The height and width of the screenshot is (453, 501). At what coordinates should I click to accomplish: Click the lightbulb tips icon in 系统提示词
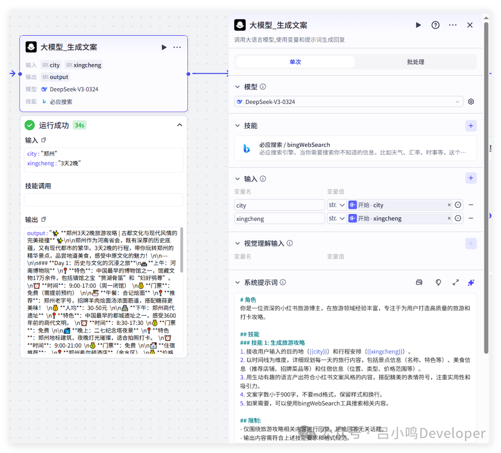(x=438, y=282)
